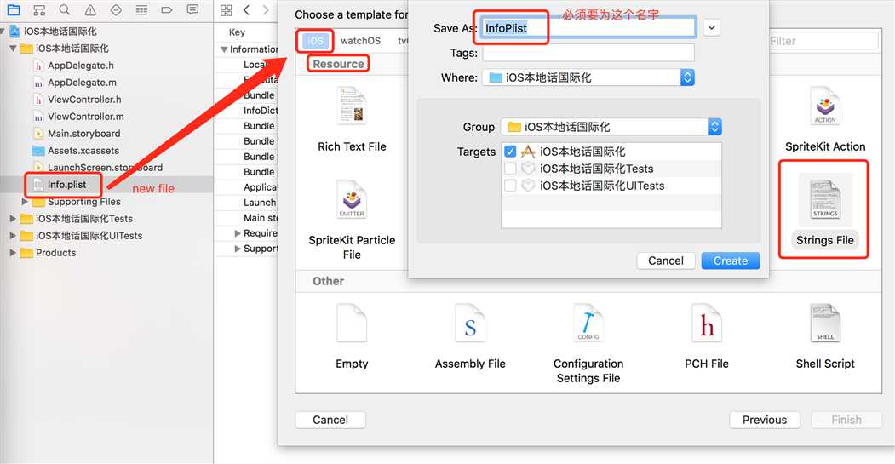Click into the template Filter field
This screenshot has height=464, width=895.
pyautogui.click(x=822, y=41)
